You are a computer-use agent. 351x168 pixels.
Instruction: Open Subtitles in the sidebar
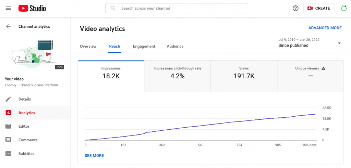click(35, 154)
